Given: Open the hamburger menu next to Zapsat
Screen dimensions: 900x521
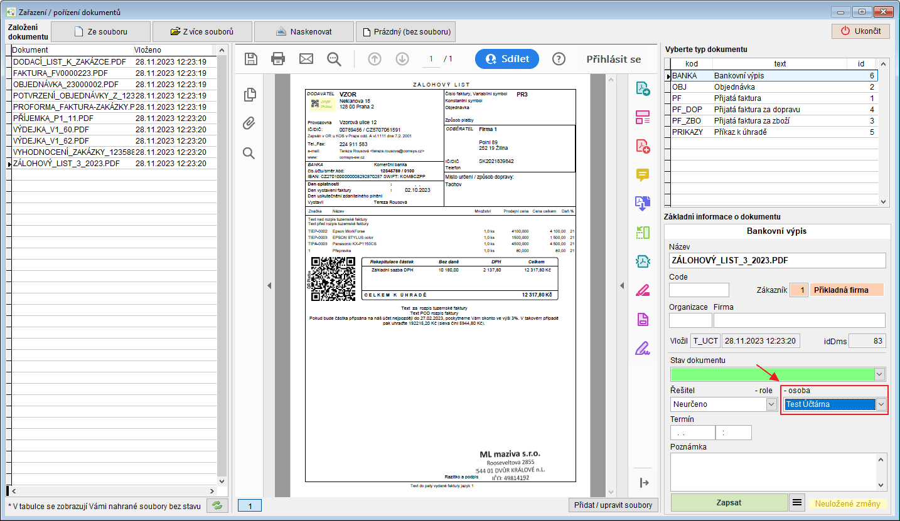Looking at the screenshot, I should tap(796, 502).
